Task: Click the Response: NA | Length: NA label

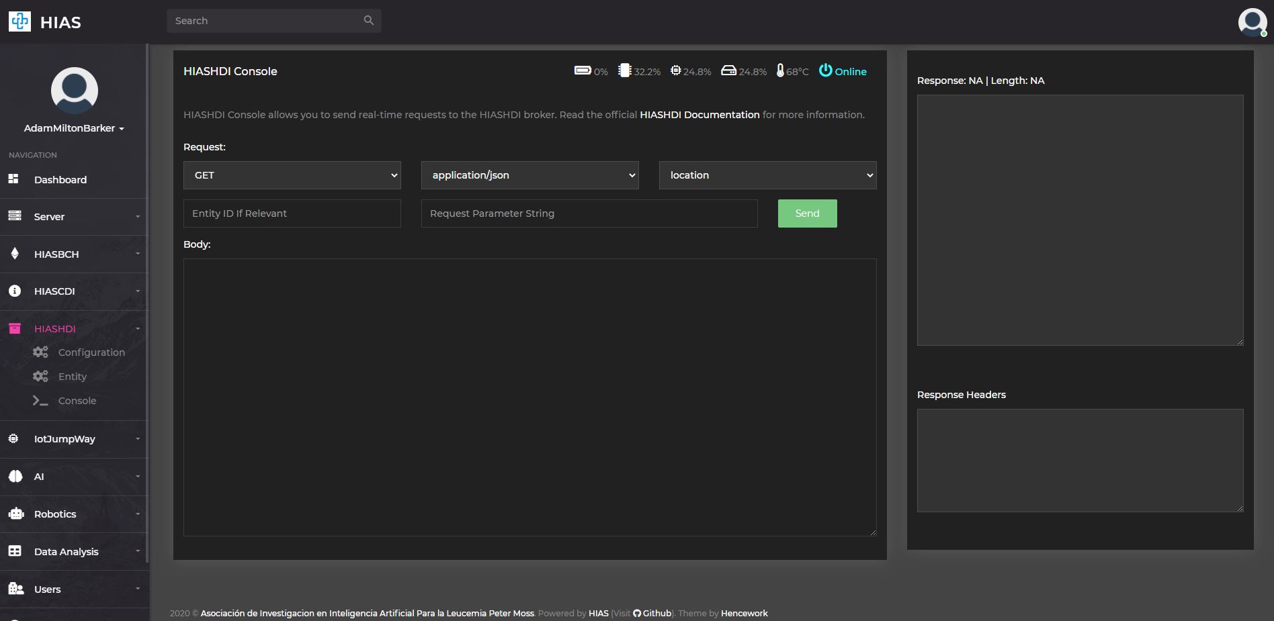Action: click(x=980, y=81)
